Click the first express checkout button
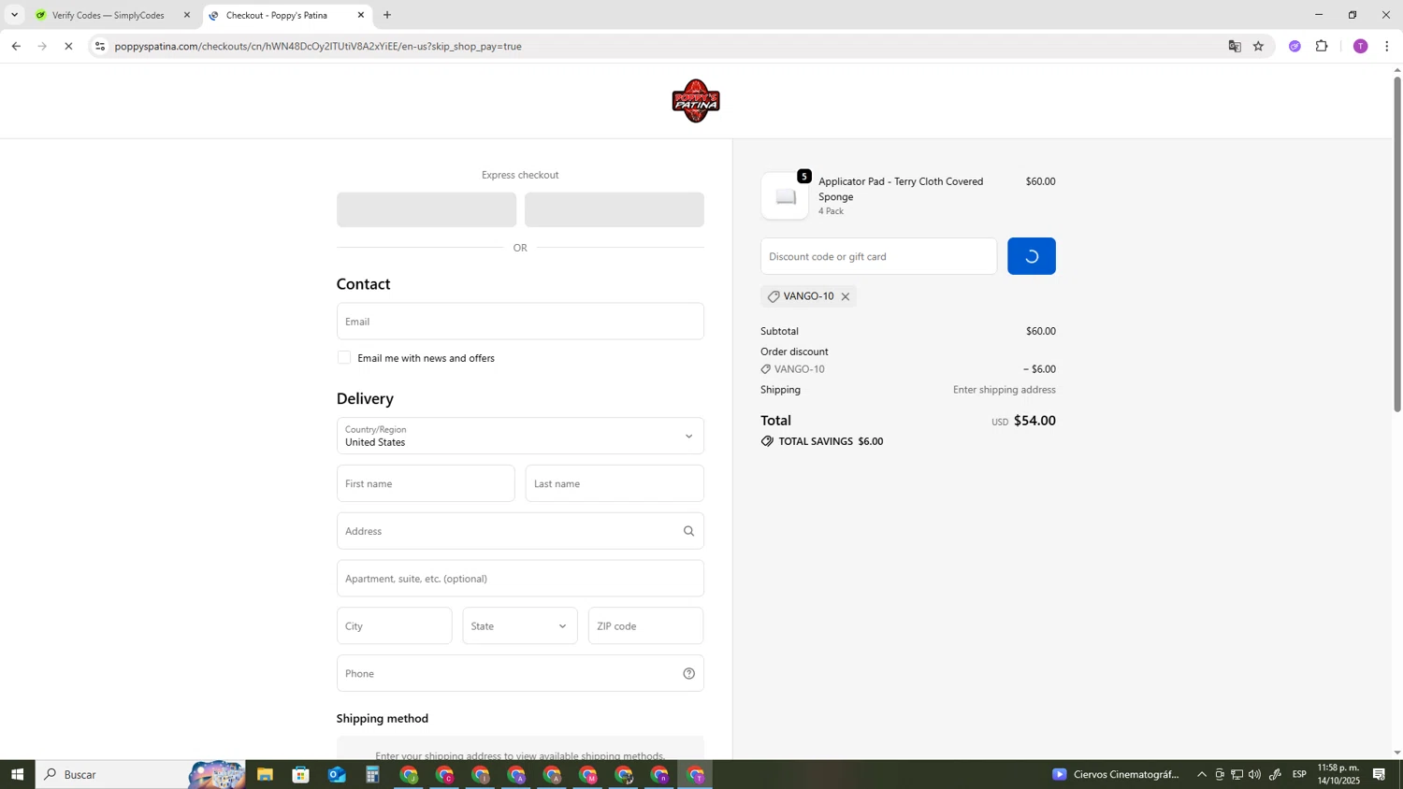This screenshot has height=789, width=1403. (427, 209)
